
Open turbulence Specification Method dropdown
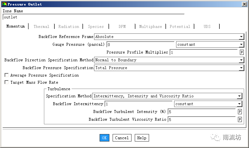(x=239, y=96)
